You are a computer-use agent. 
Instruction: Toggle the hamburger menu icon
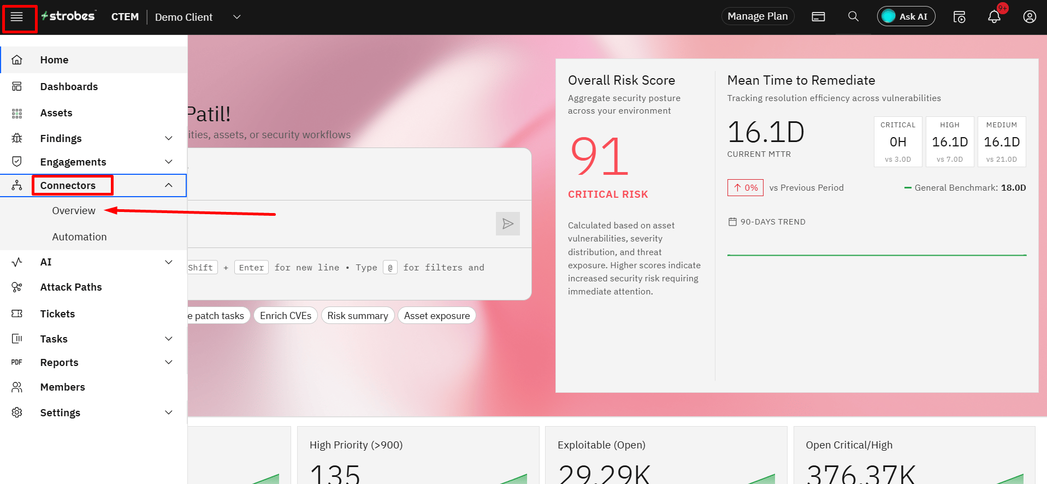[x=17, y=17]
